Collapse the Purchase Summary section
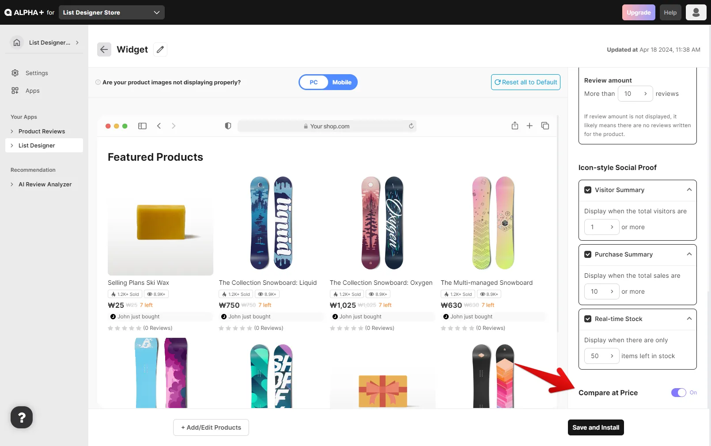The height and width of the screenshot is (446, 711). (689, 254)
